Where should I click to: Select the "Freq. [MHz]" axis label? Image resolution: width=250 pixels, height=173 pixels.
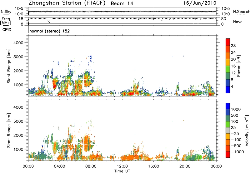[x=6, y=21]
